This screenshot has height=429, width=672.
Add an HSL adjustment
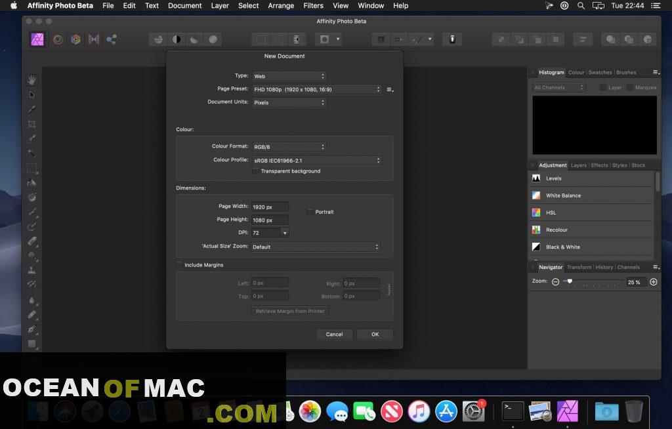pos(591,213)
